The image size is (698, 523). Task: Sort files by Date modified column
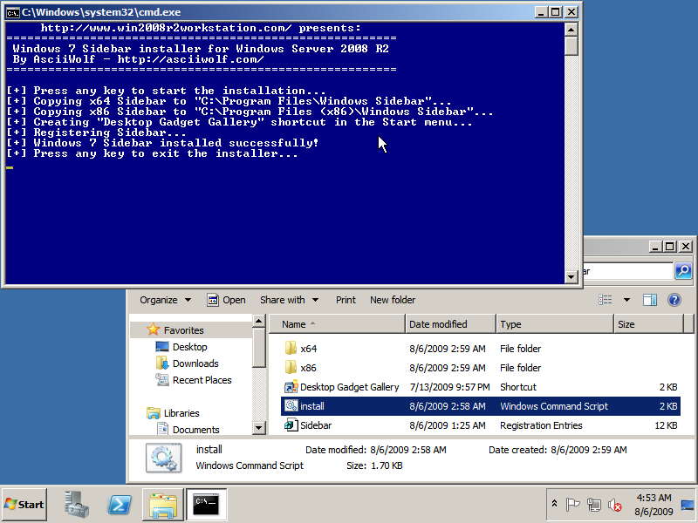tap(438, 324)
